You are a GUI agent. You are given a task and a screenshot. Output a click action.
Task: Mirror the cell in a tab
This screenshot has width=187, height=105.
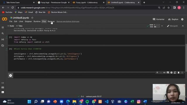(x=175, y=73)
